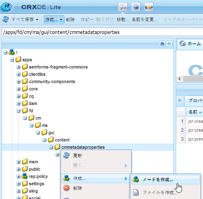Select the apps folder in tree
The height and width of the screenshot is (199, 203).
(x=27, y=60)
